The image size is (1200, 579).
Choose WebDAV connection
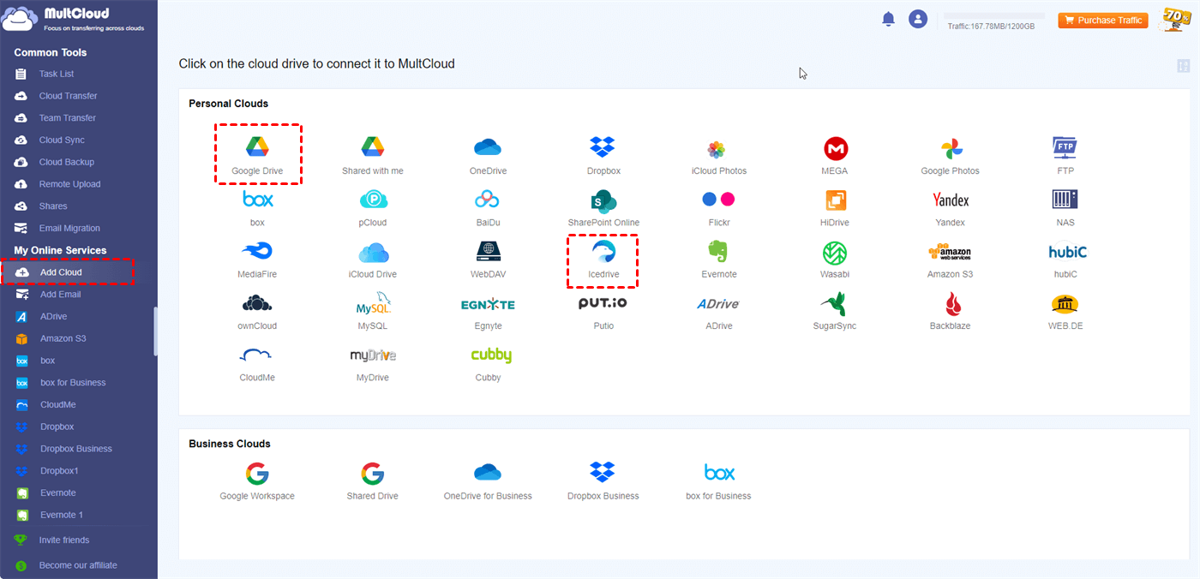coord(488,260)
